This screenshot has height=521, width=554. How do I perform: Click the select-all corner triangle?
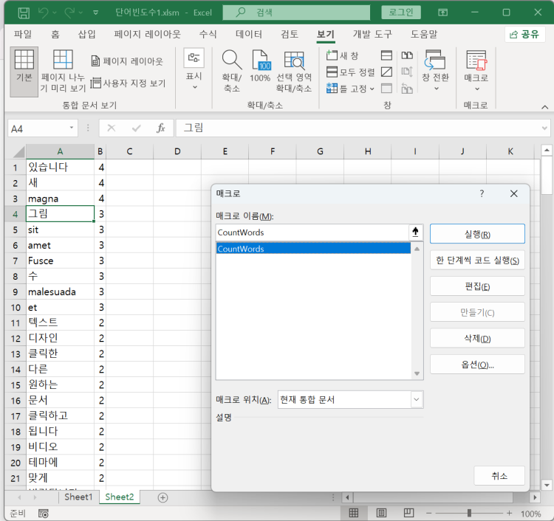[x=18, y=151]
